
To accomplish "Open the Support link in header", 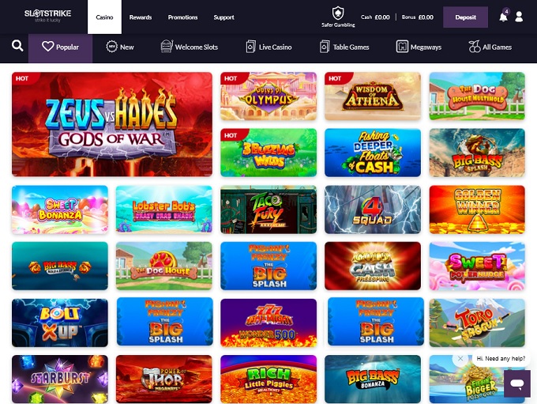I will coord(223,17).
